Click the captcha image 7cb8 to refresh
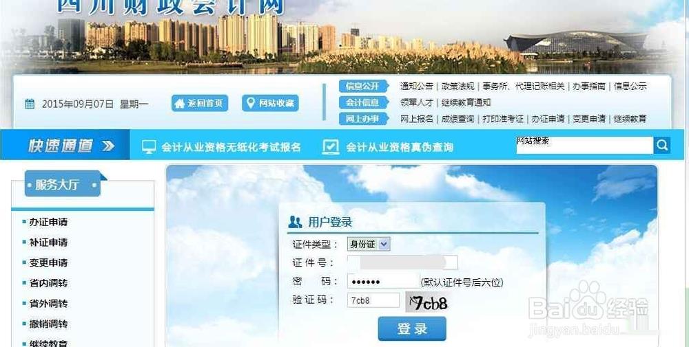Viewport: 689px width, 347px height. tap(428, 302)
